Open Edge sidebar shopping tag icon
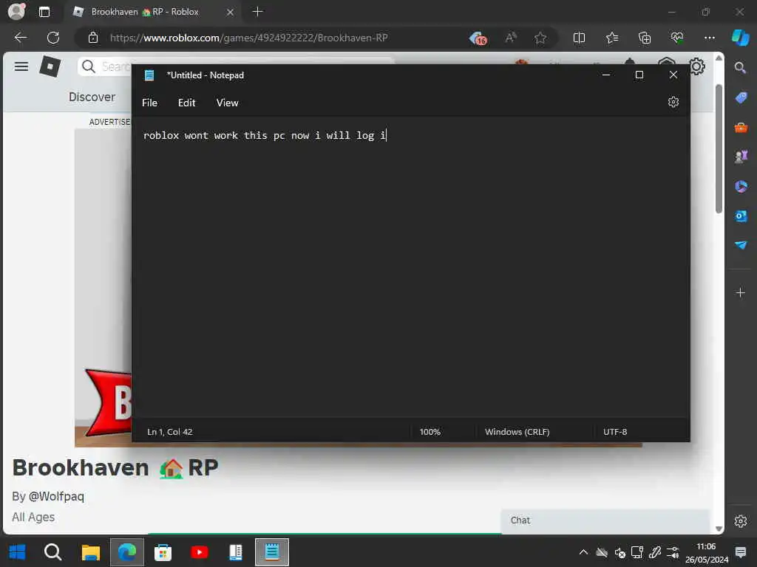 741,97
